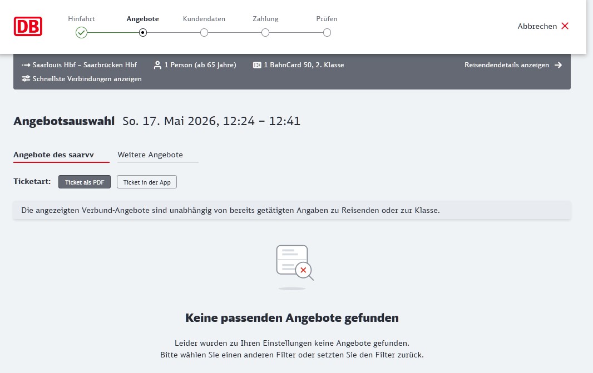Image resolution: width=593 pixels, height=373 pixels.
Task: Open the Angebote des saarVV tab
Action: 61,155
